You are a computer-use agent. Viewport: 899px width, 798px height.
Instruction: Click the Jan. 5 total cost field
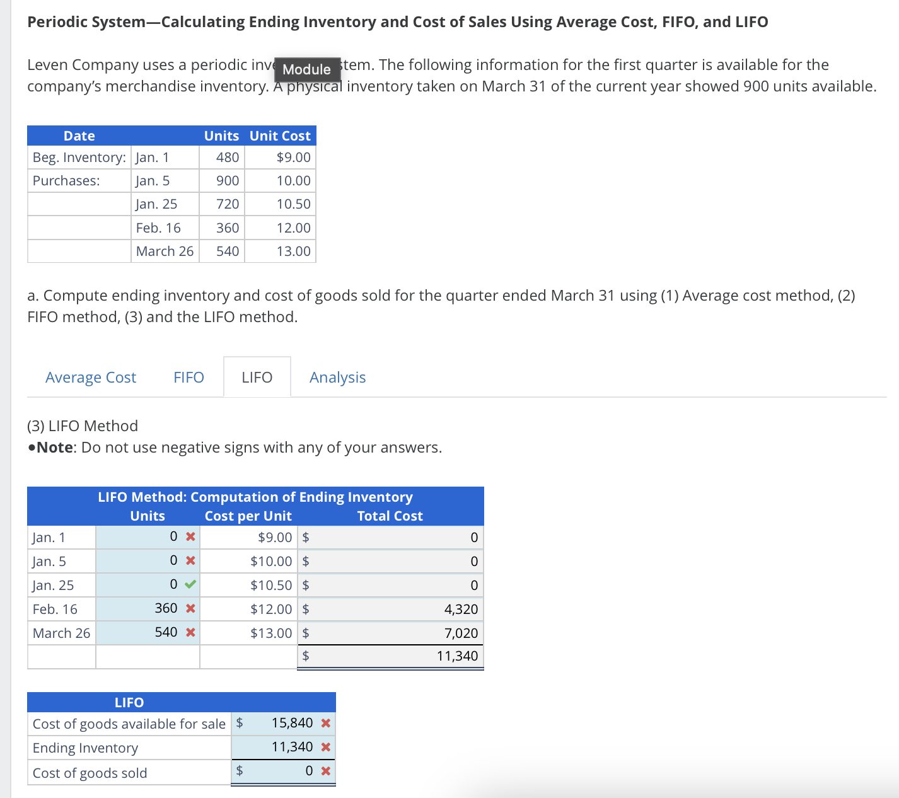point(391,560)
